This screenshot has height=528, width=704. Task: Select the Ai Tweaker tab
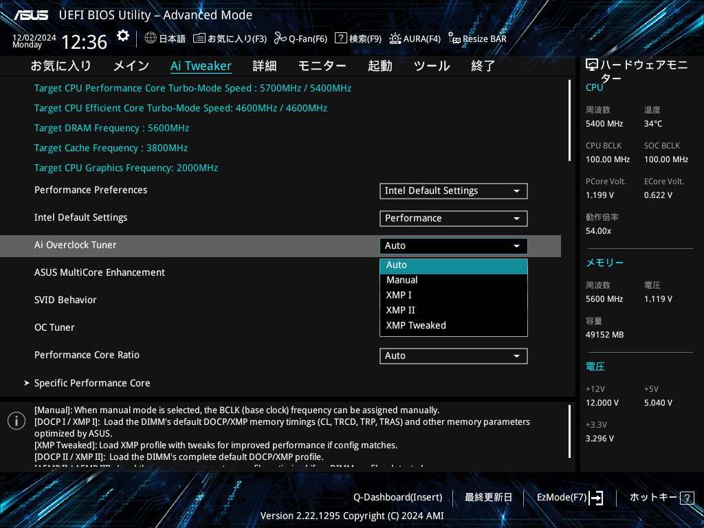click(201, 66)
